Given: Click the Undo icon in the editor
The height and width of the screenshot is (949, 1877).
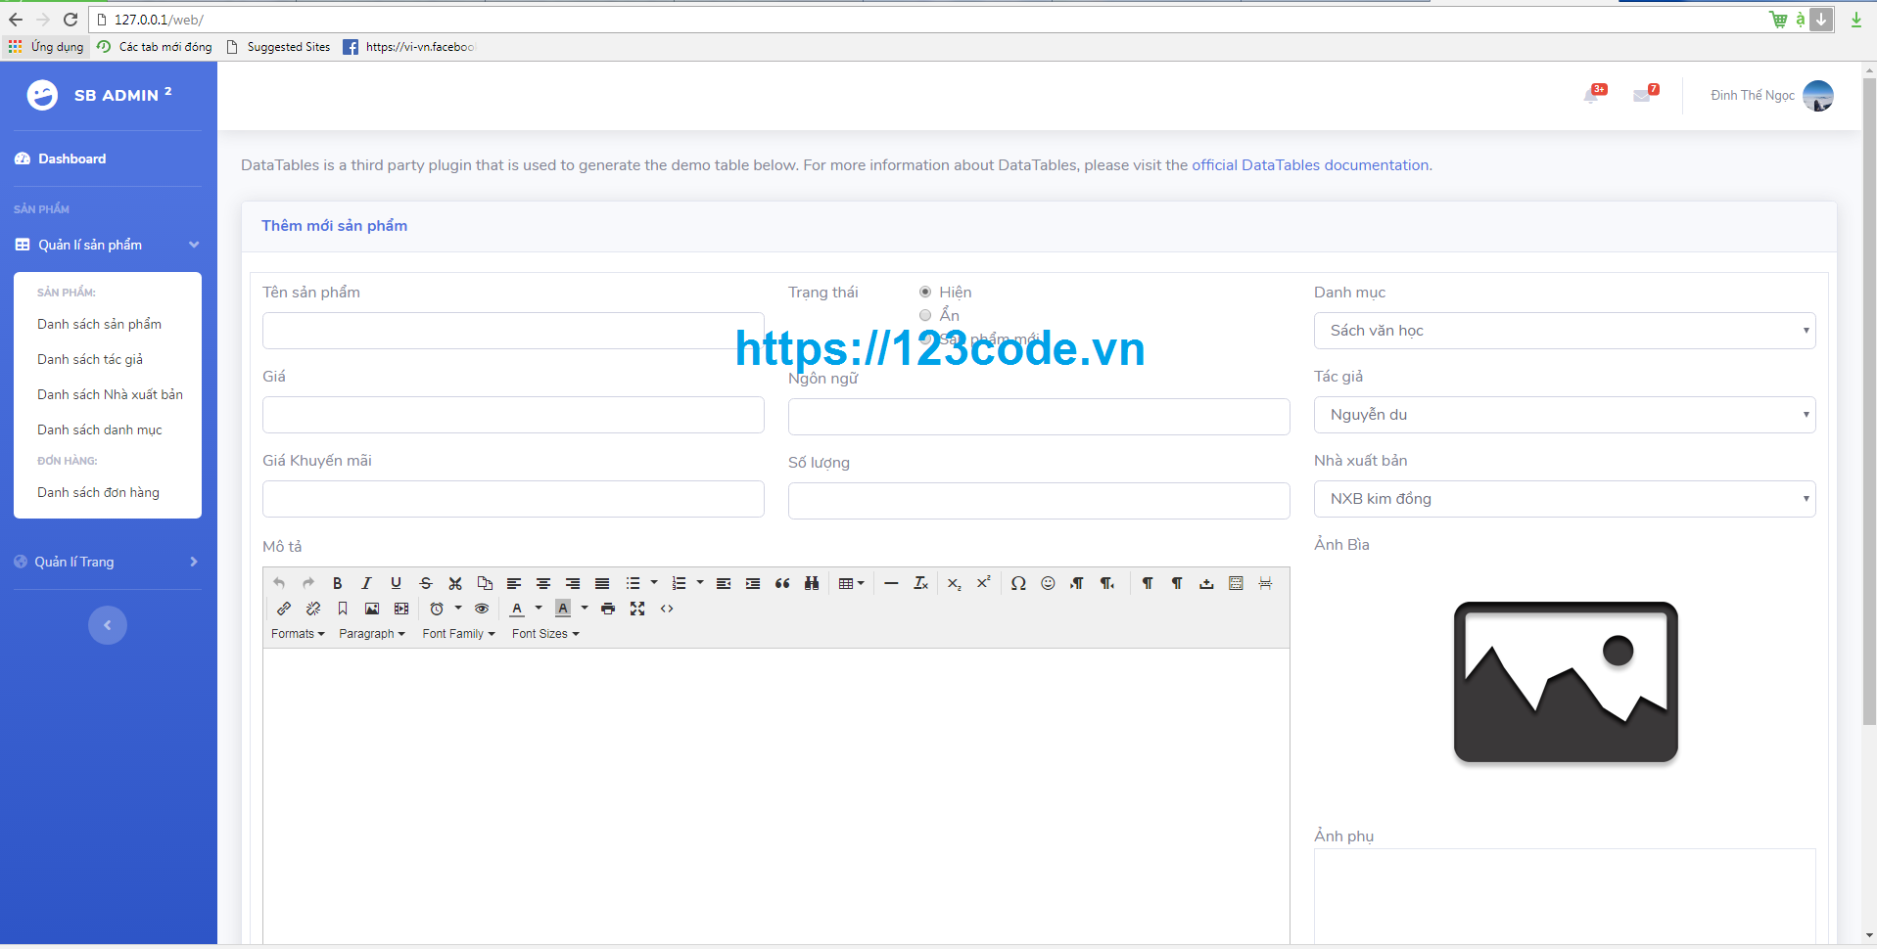Looking at the screenshot, I should [x=279, y=583].
